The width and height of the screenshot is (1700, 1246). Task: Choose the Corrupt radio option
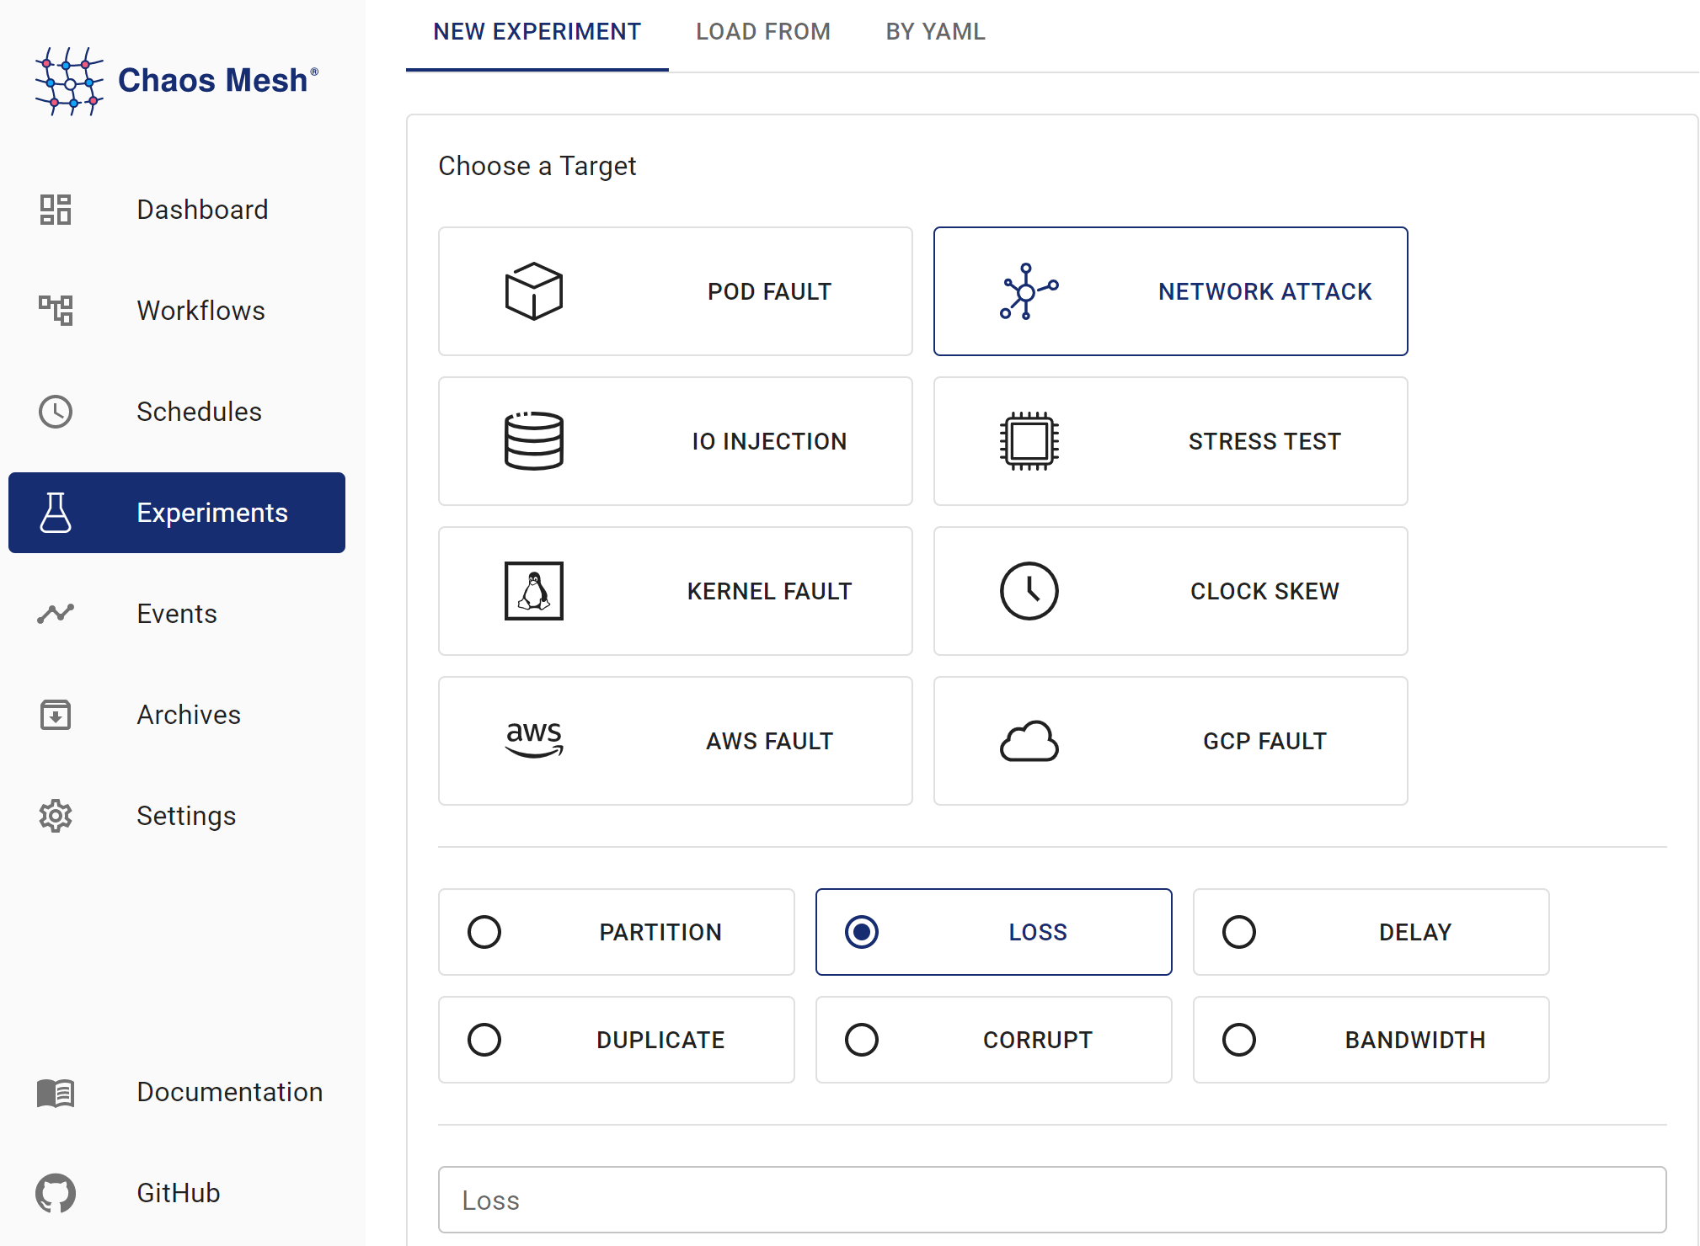point(862,1040)
